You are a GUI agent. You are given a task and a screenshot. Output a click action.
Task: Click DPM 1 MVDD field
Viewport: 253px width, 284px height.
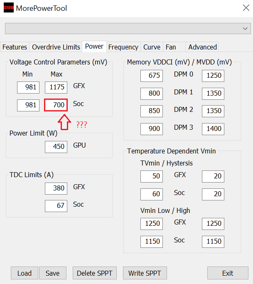click(x=213, y=94)
